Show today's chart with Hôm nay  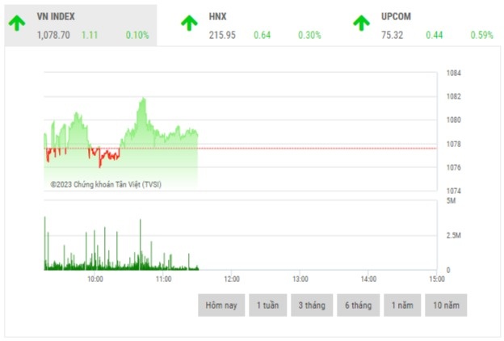[220, 305]
